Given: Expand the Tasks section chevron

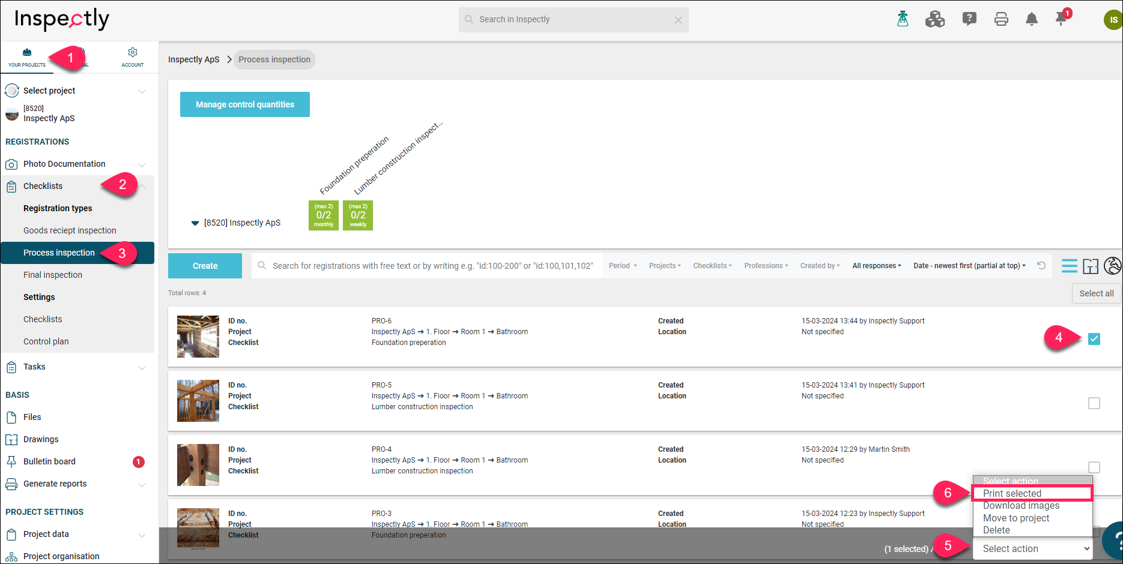Looking at the screenshot, I should pyautogui.click(x=142, y=367).
